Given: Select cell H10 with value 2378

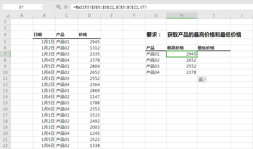Looking at the screenshot, I should coord(182,72).
